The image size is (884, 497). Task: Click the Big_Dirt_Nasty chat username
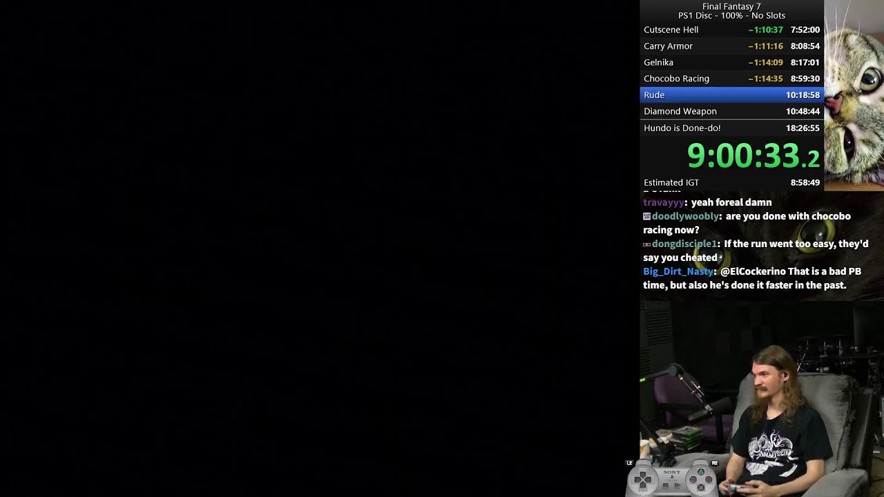[x=677, y=271]
